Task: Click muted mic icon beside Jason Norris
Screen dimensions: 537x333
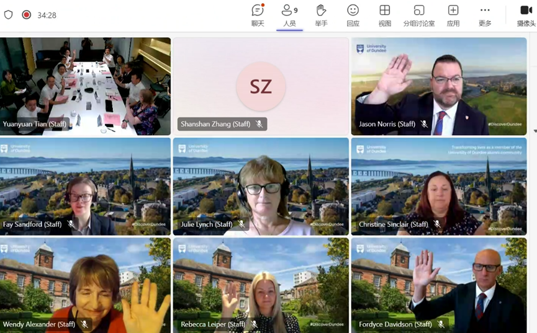Action: 425,124
